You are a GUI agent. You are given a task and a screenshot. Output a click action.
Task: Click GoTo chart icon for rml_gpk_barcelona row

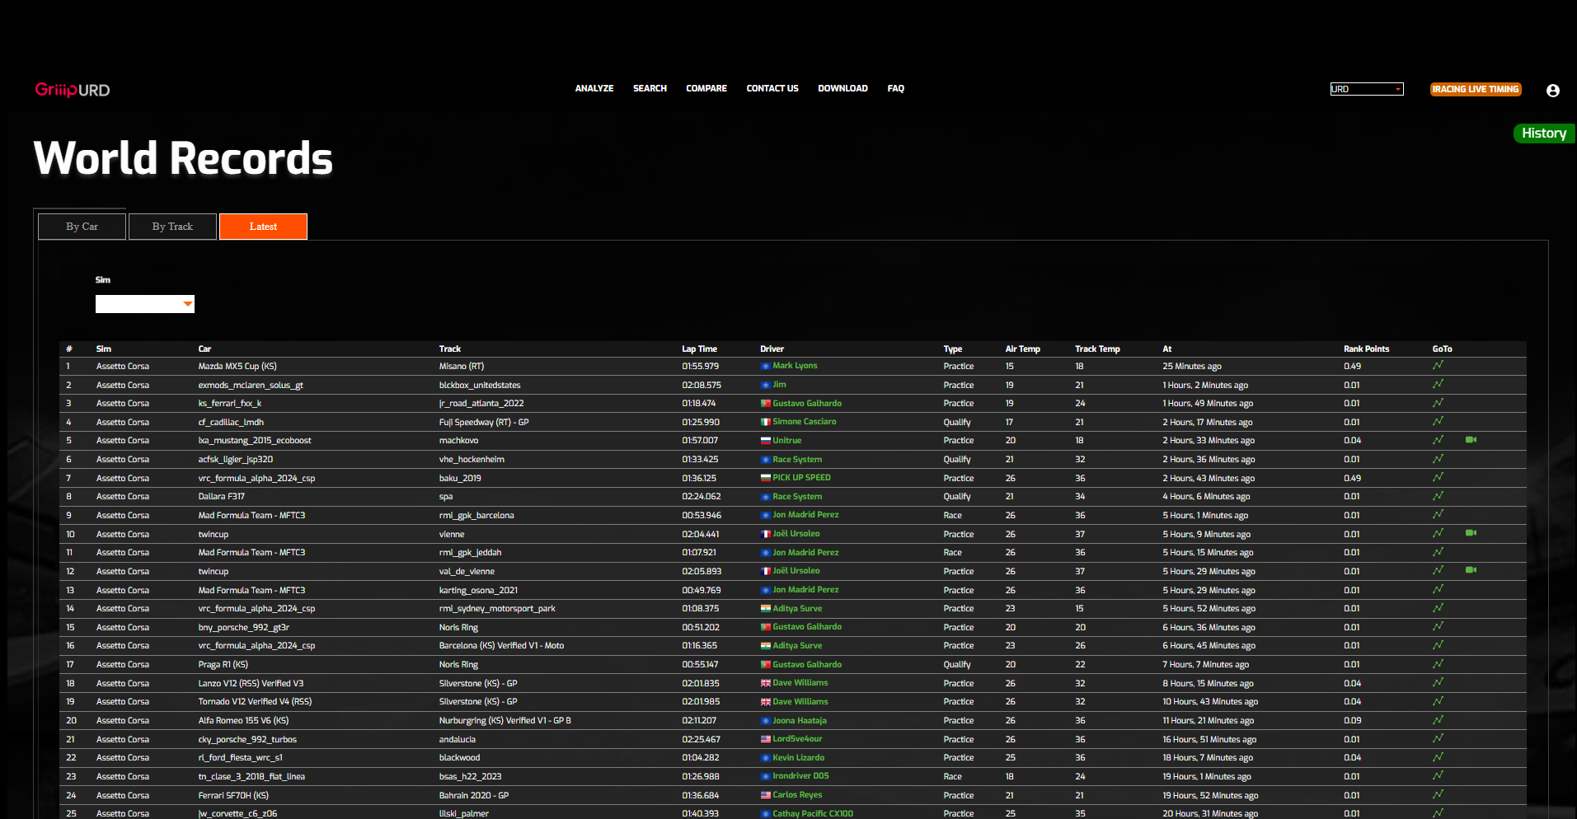[1438, 514]
